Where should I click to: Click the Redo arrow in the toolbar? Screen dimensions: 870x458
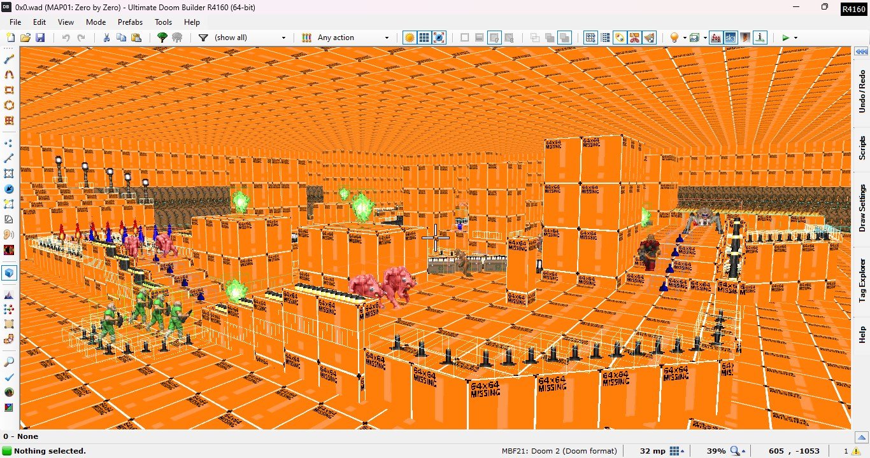click(x=81, y=38)
